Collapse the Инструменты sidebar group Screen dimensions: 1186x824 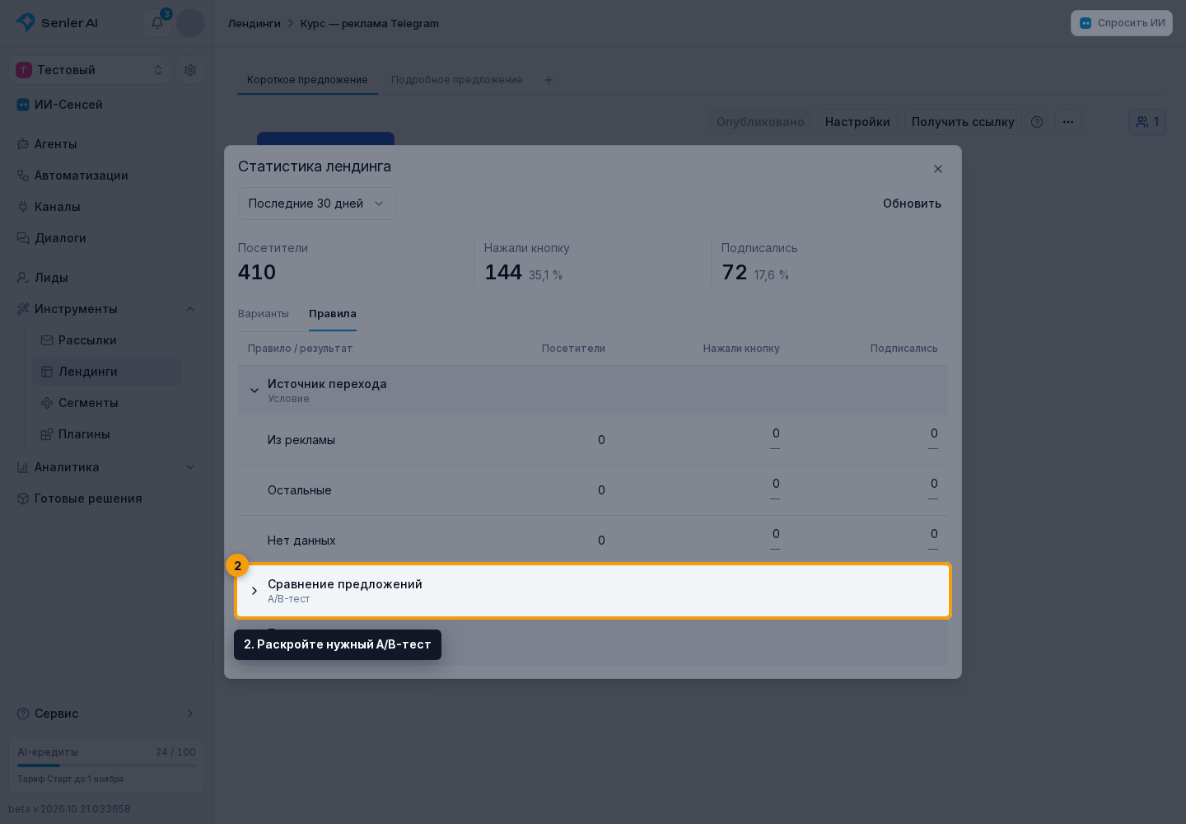pos(107,309)
